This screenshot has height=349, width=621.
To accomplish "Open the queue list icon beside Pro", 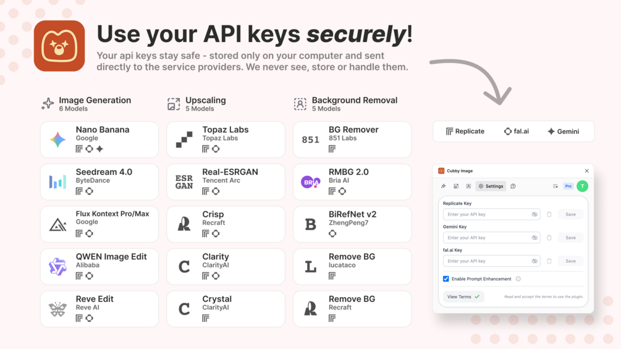I will (x=555, y=186).
